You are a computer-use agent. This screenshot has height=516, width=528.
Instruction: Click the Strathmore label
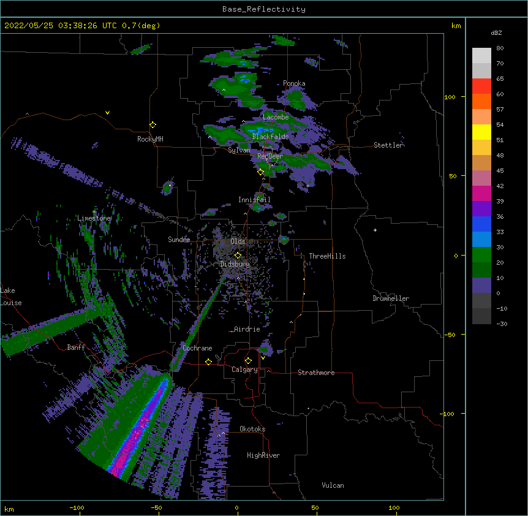point(316,373)
